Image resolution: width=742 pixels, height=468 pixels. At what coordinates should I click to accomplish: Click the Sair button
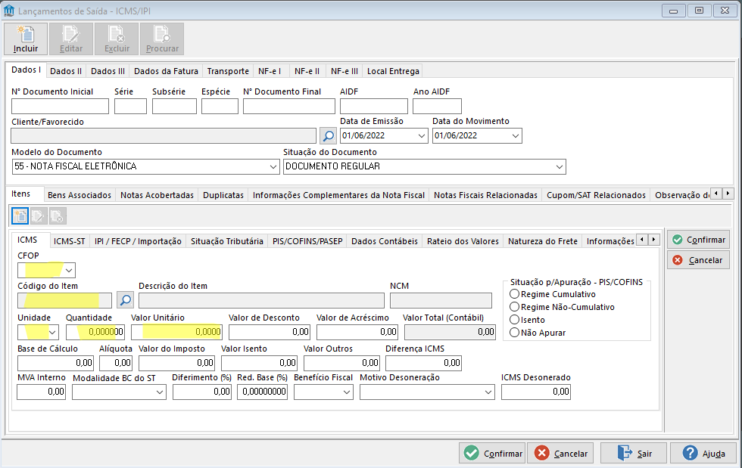[634, 454]
